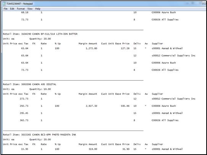Viewport: 207px width, 155px height.
Task: Click margin amount value 1,272.80
Action: (91, 48)
